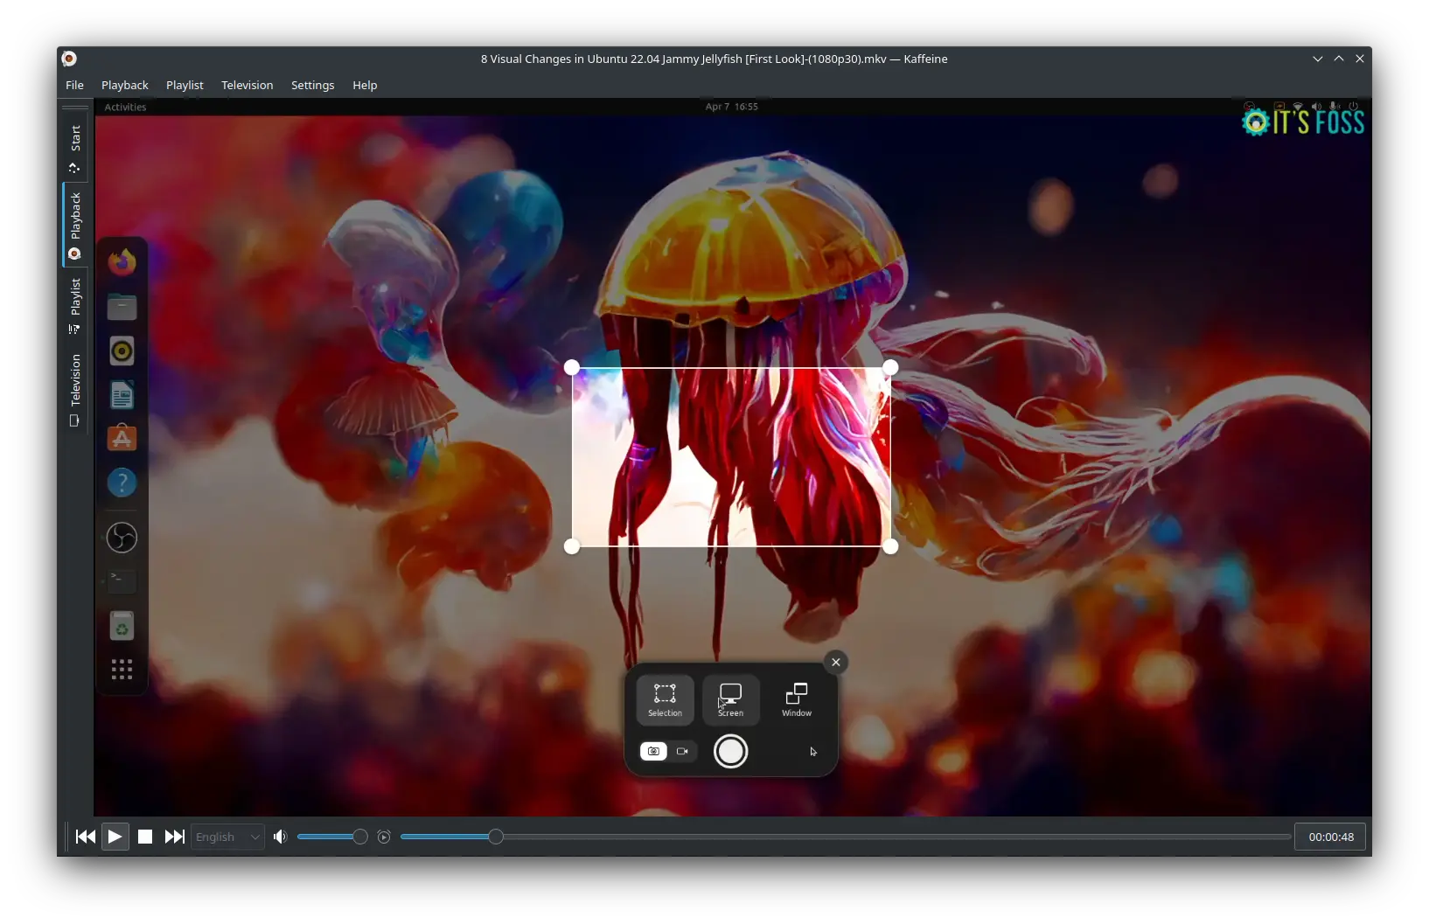Image resolution: width=1429 pixels, height=924 pixels.
Task: Click the bottom-right selection handle
Action: coord(890,546)
